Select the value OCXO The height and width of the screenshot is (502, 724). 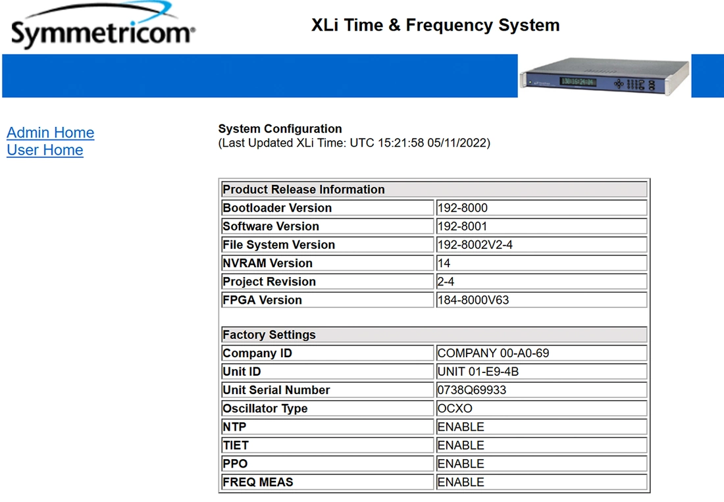(455, 409)
